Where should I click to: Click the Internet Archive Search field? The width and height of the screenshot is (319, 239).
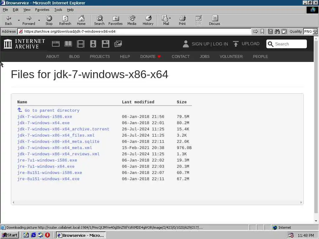[x=287, y=44]
